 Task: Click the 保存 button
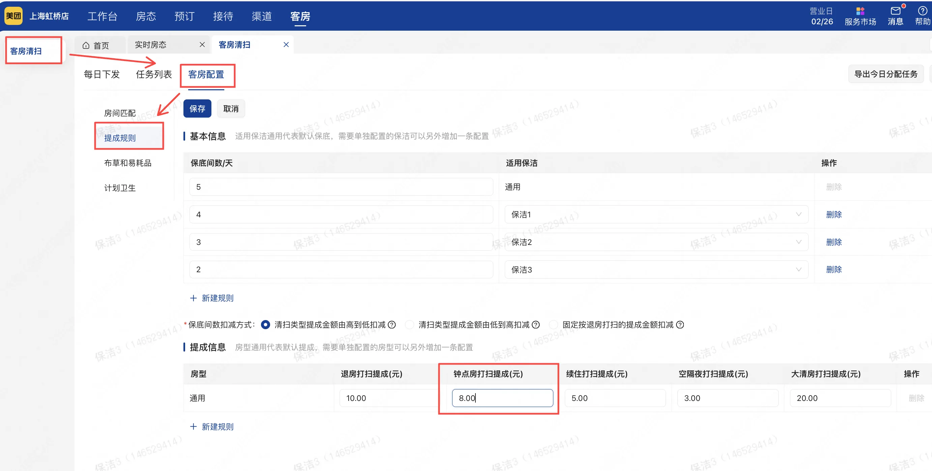point(197,108)
